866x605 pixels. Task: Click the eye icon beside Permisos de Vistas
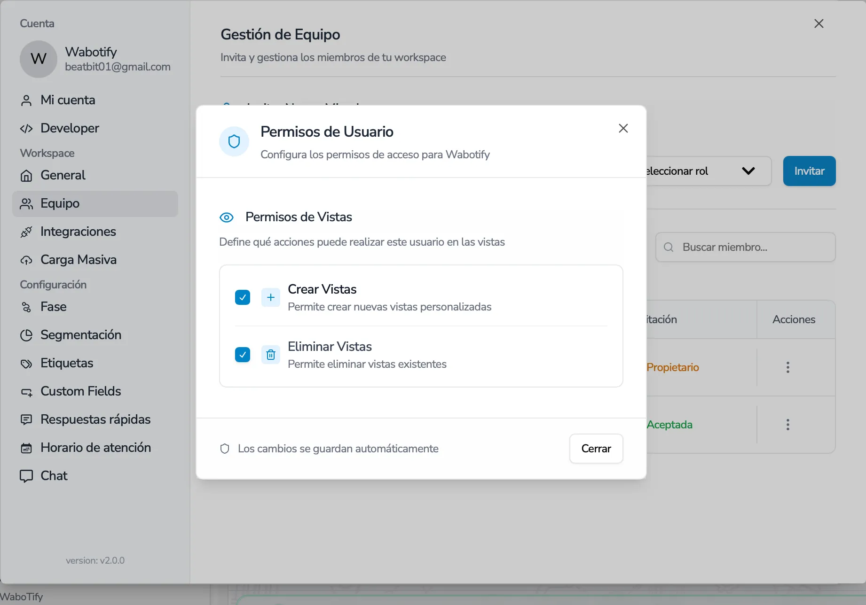(x=227, y=217)
